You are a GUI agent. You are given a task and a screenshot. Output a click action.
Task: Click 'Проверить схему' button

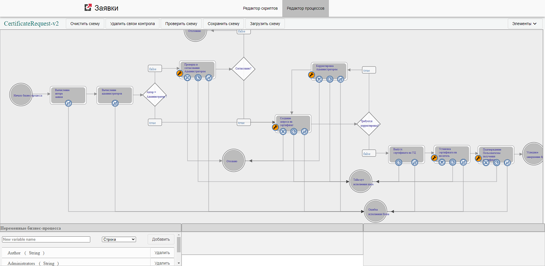click(x=181, y=24)
